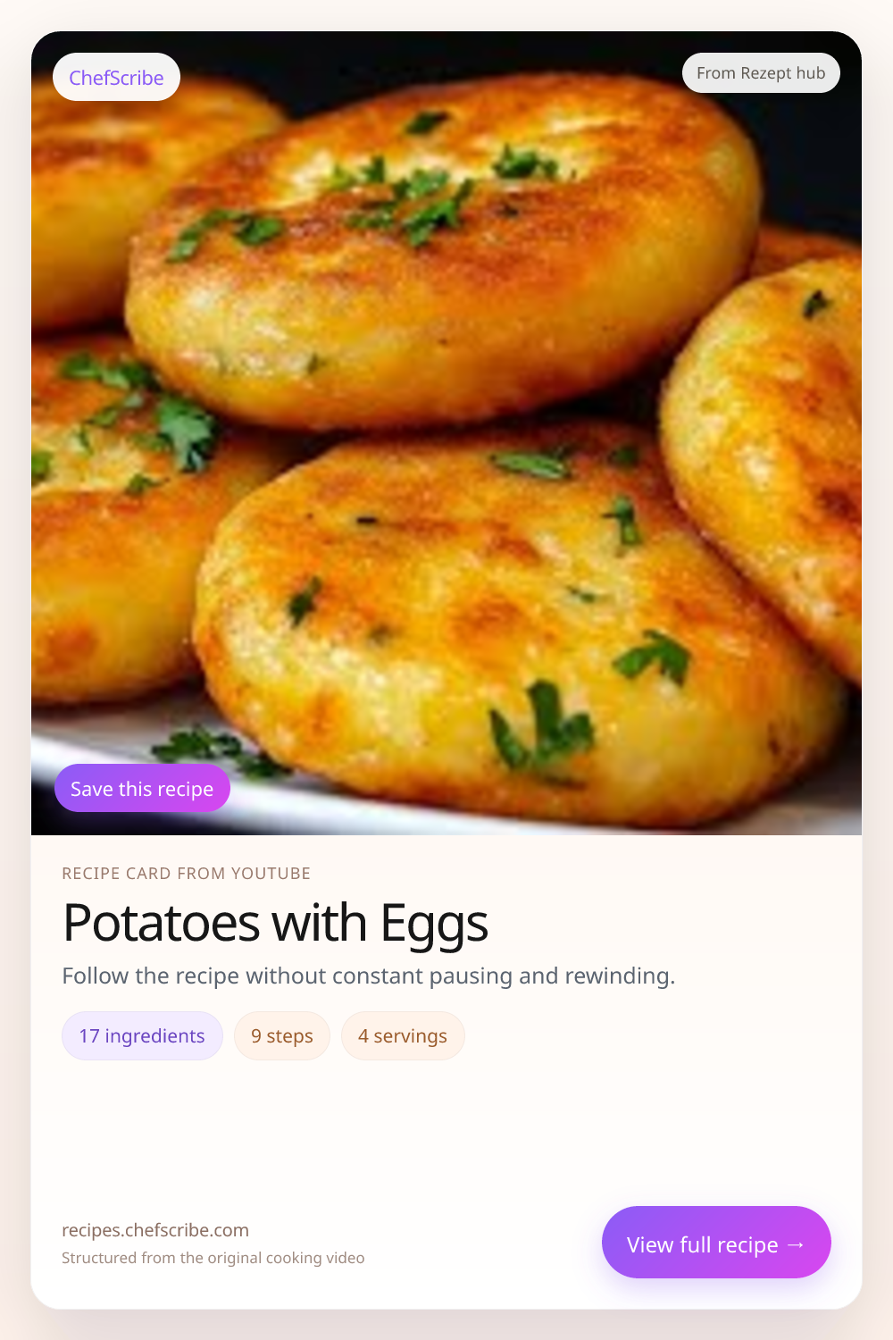The image size is (893, 1340).
Task: Click the From Rezept hub badge
Action: [x=761, y=73]
